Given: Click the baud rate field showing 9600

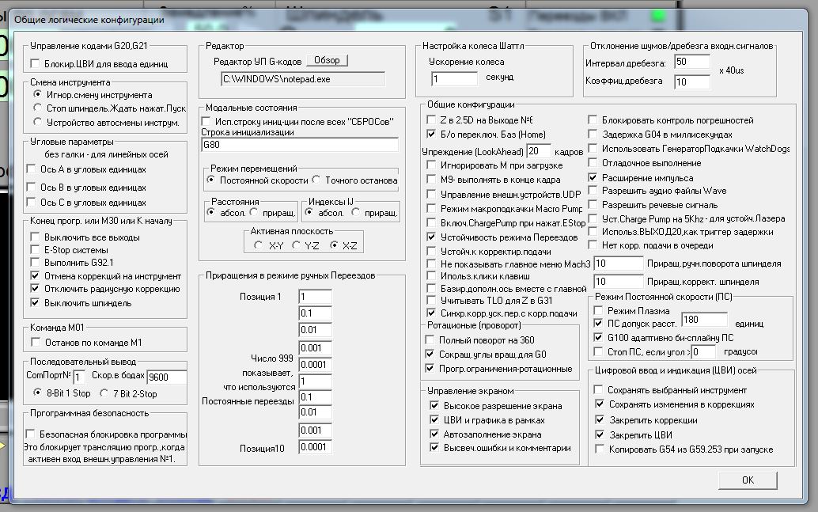Looking at the screenshot, I should (166, 377).
